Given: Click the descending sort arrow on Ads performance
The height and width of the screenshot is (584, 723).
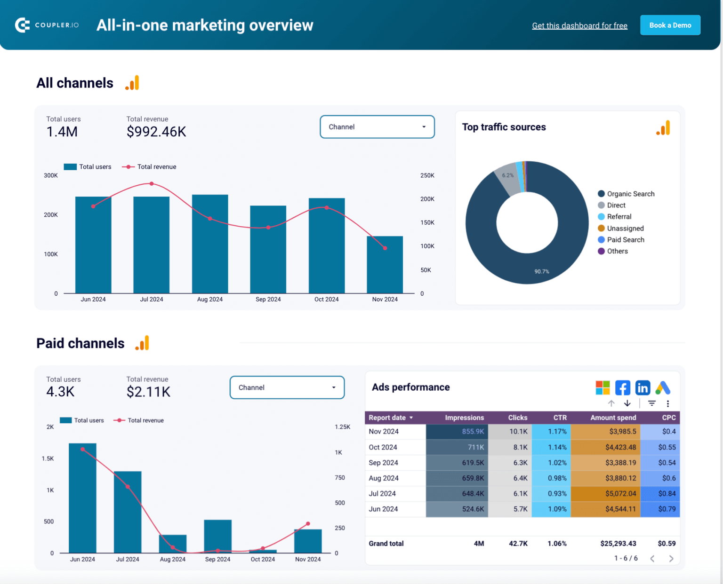Looking at the screenshot, I should click(627, 403).
